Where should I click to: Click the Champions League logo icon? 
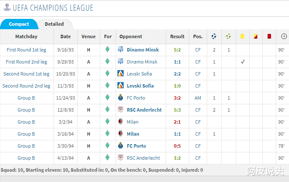tap(6, 8)
